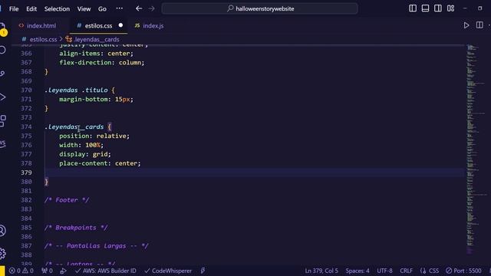Go back with the left arrow

(x=139, y=8)
